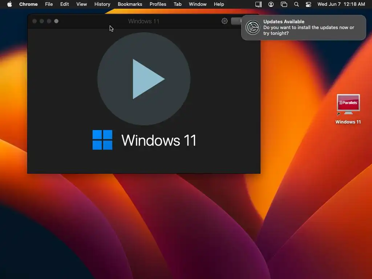Open the Help menu

[219, 4]
